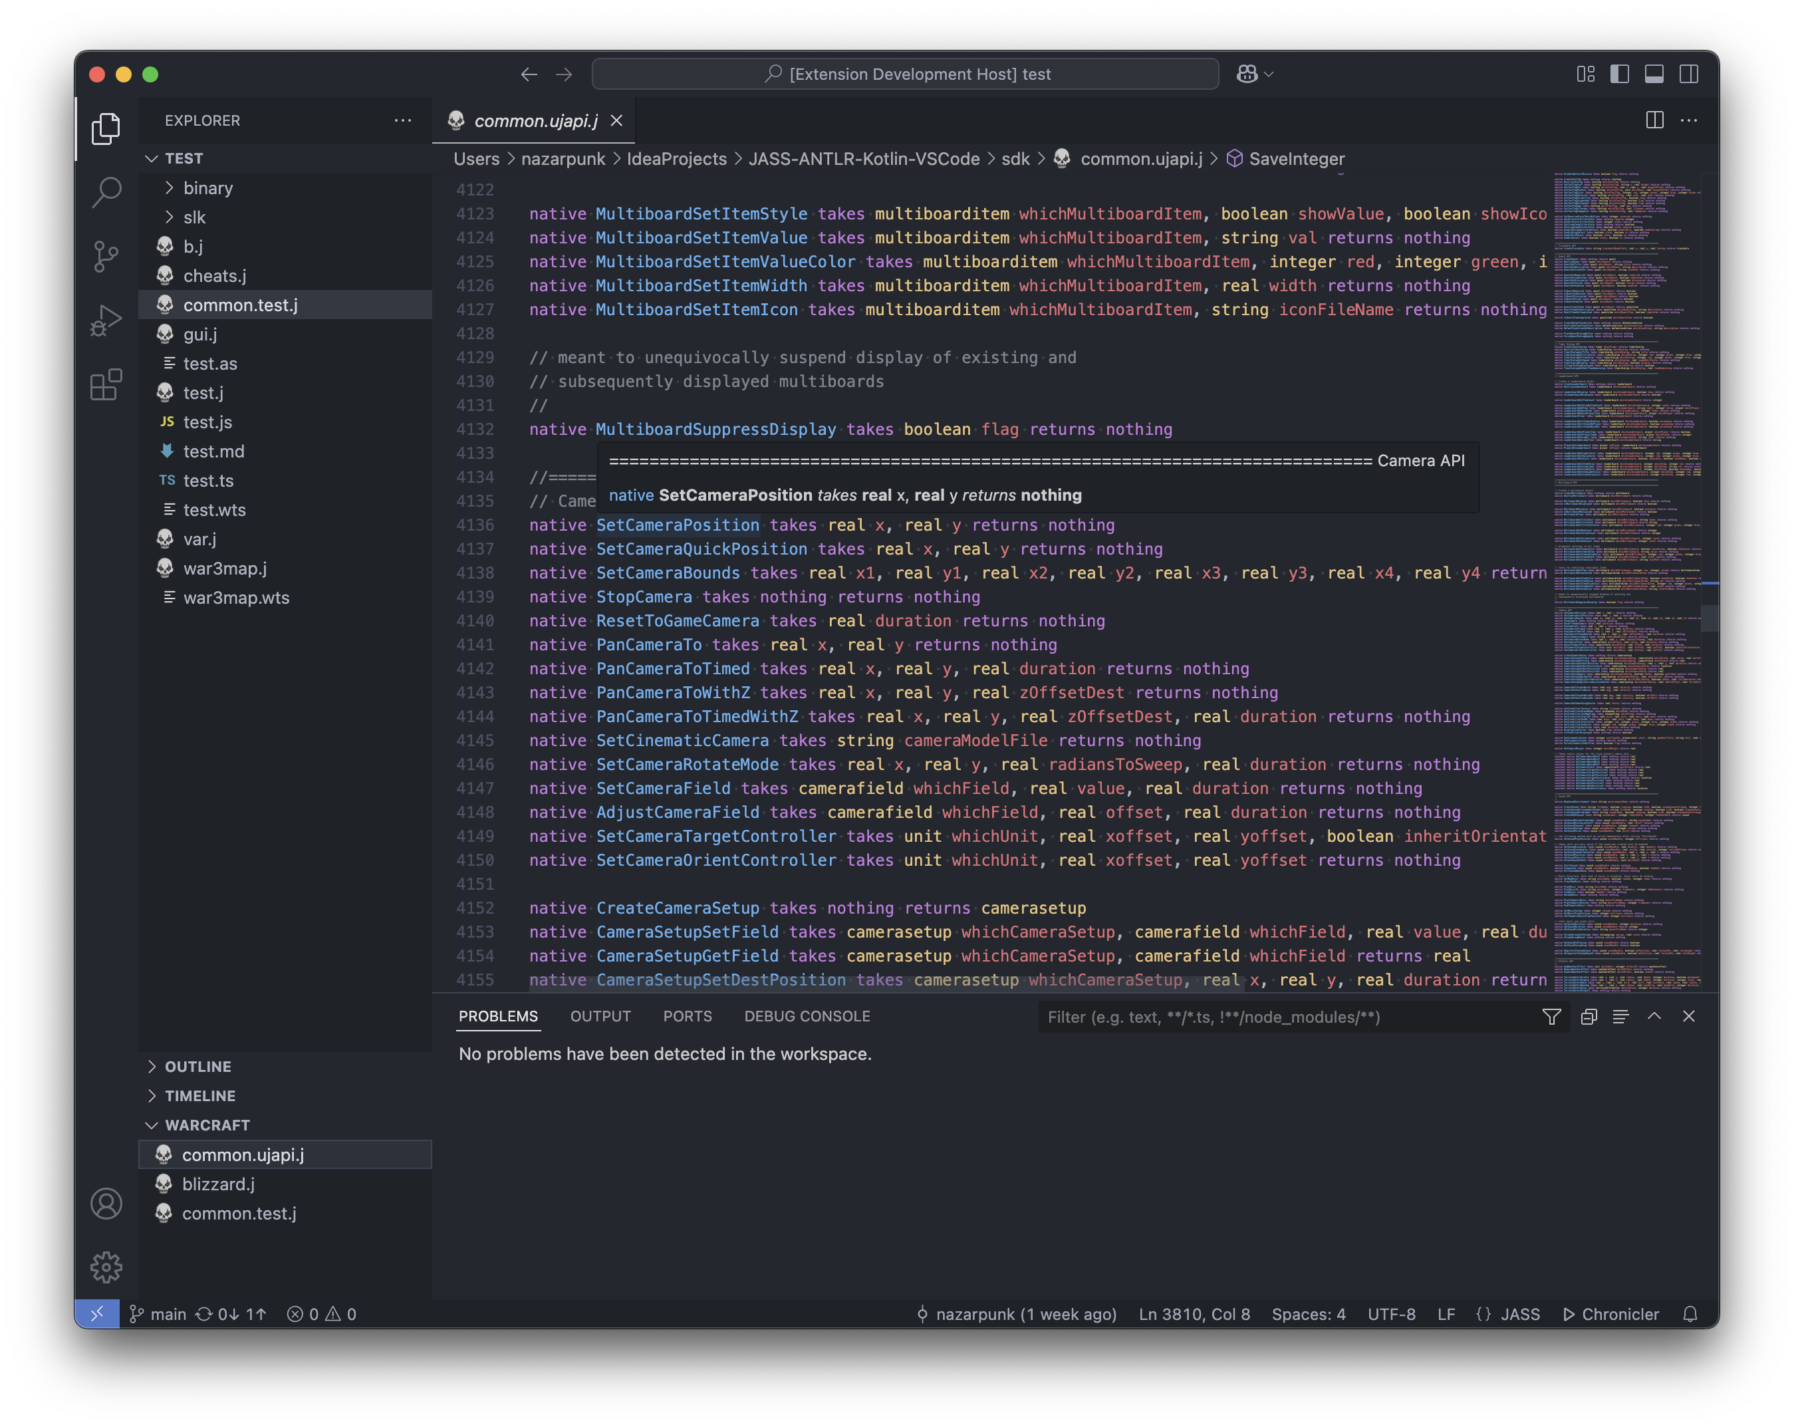The image size is (1794, 1427).
Task: Click the problems filter funnel icon
Action: (1551, 1017)
